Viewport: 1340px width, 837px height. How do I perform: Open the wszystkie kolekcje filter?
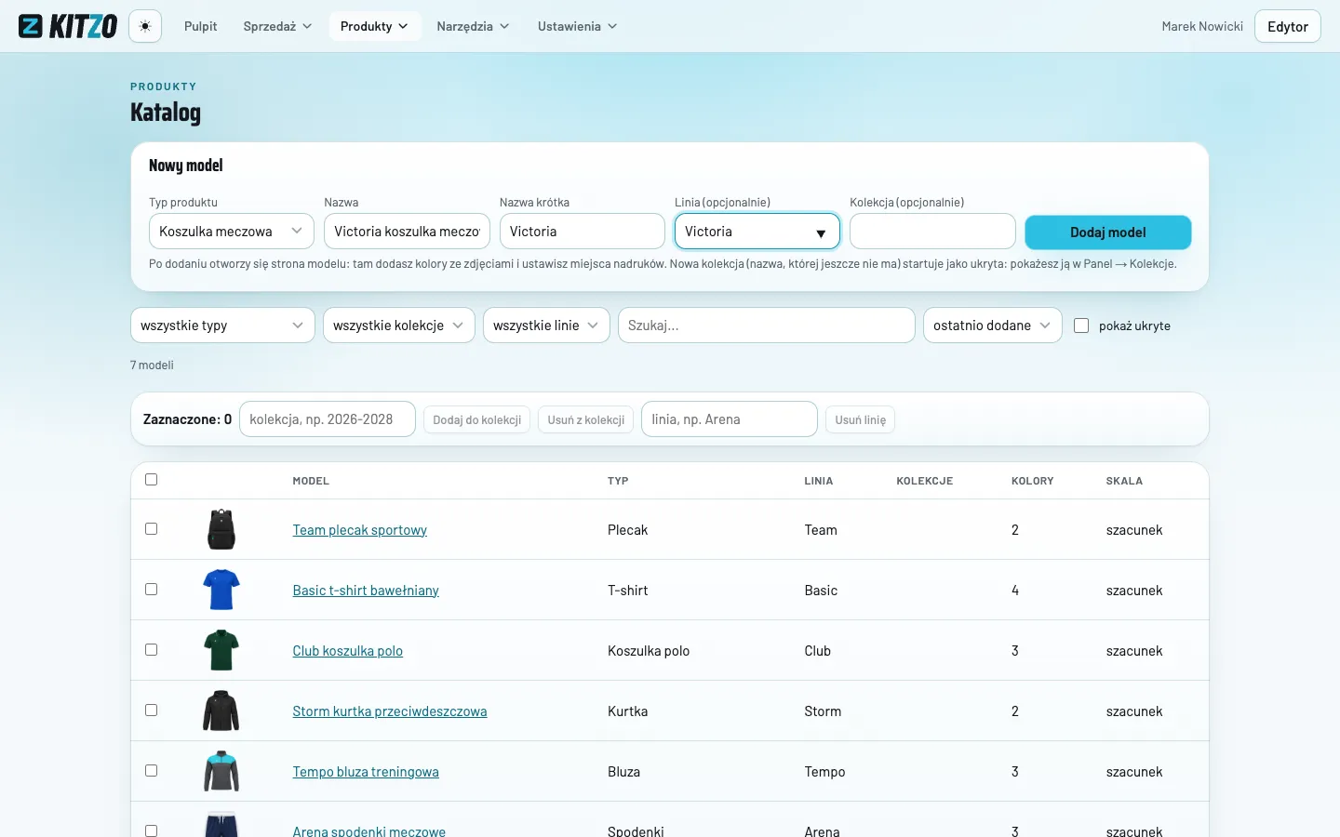[x=399, y=325]
